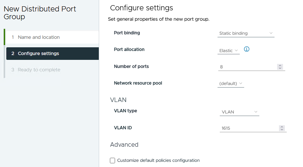
Task: Enable Customize default policies configuration checkbox
Action: click(x=113, y=160)
